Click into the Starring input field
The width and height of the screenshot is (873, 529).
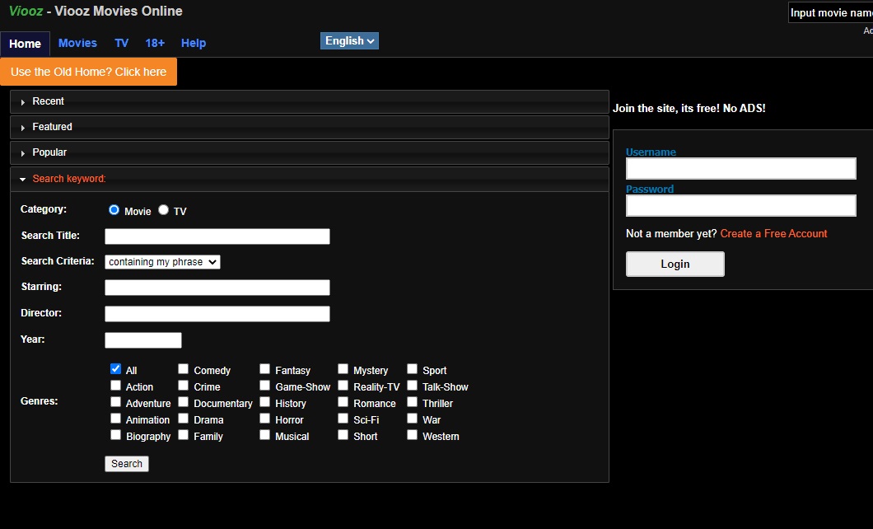pyautogui.click(x=217, y=288)
